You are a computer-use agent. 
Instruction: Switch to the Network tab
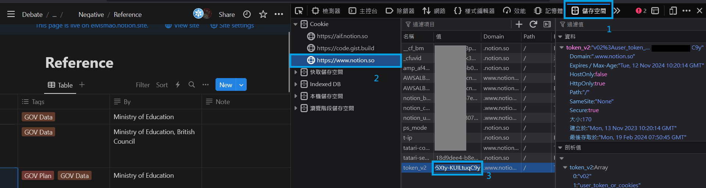click(x=434, y=11)
